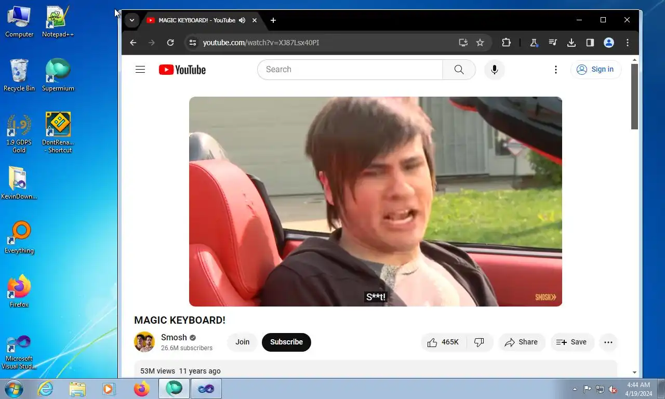Open Firefox from the taskbar

click(141, 389)
